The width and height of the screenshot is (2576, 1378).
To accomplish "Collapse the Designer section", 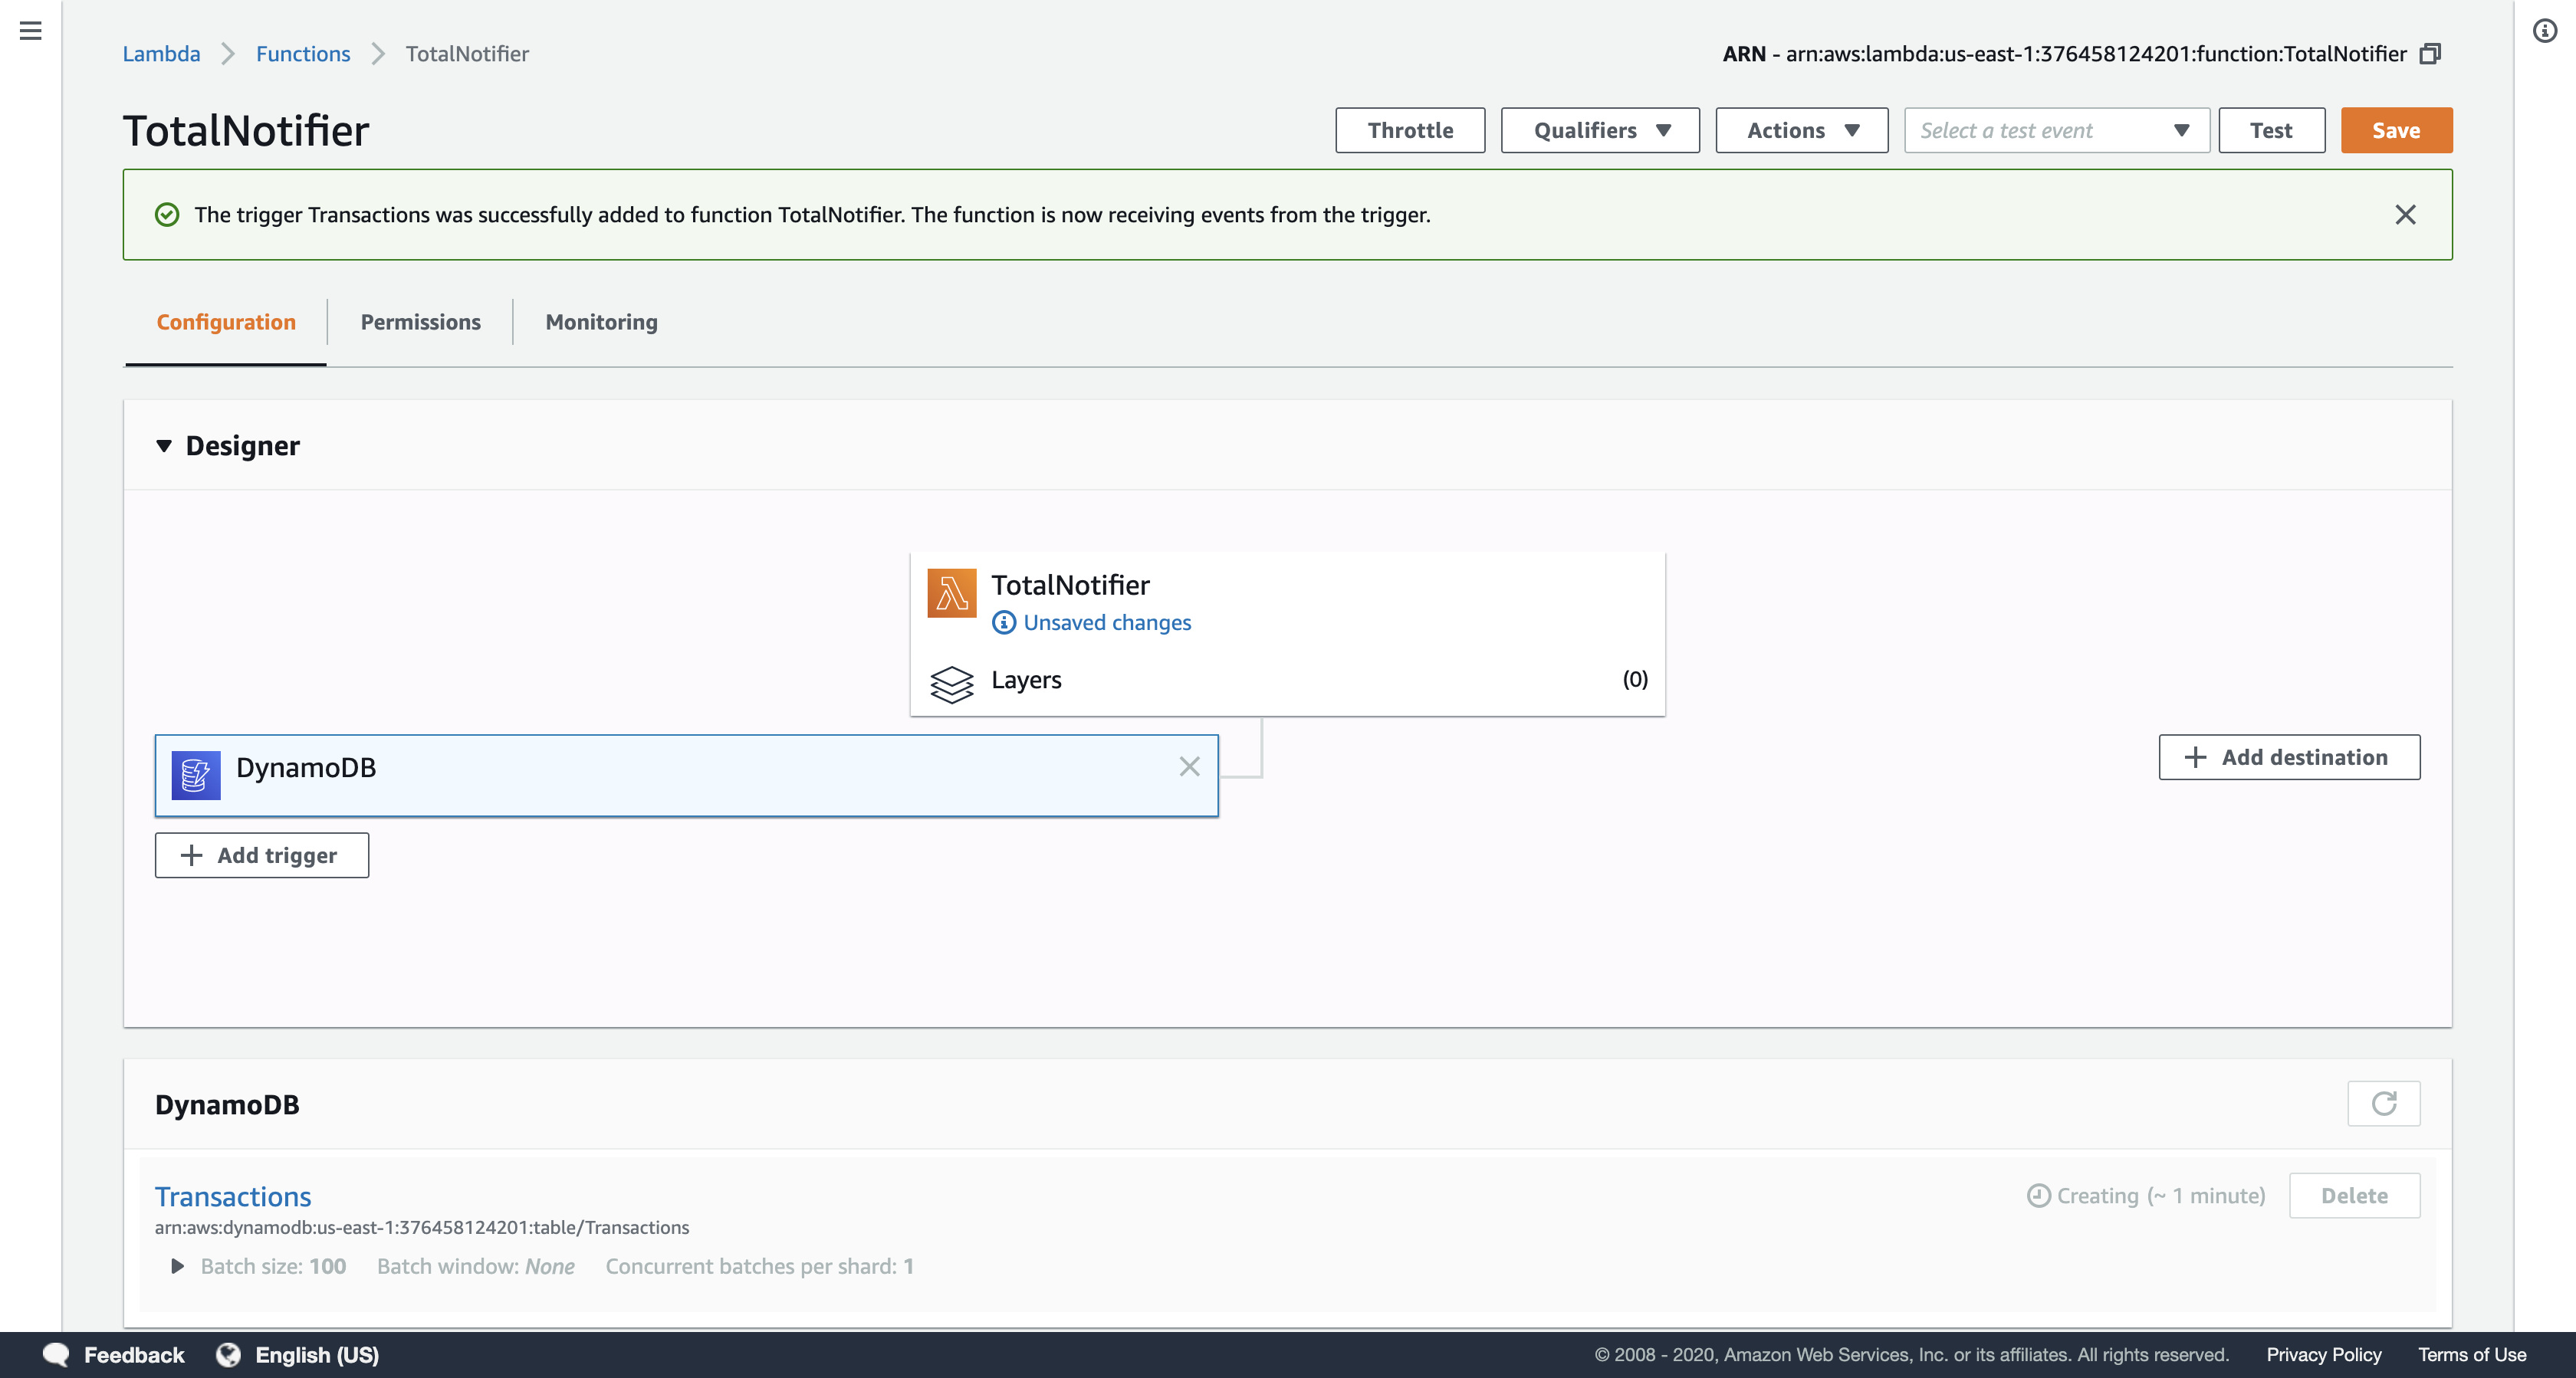I will coord(164,446).
